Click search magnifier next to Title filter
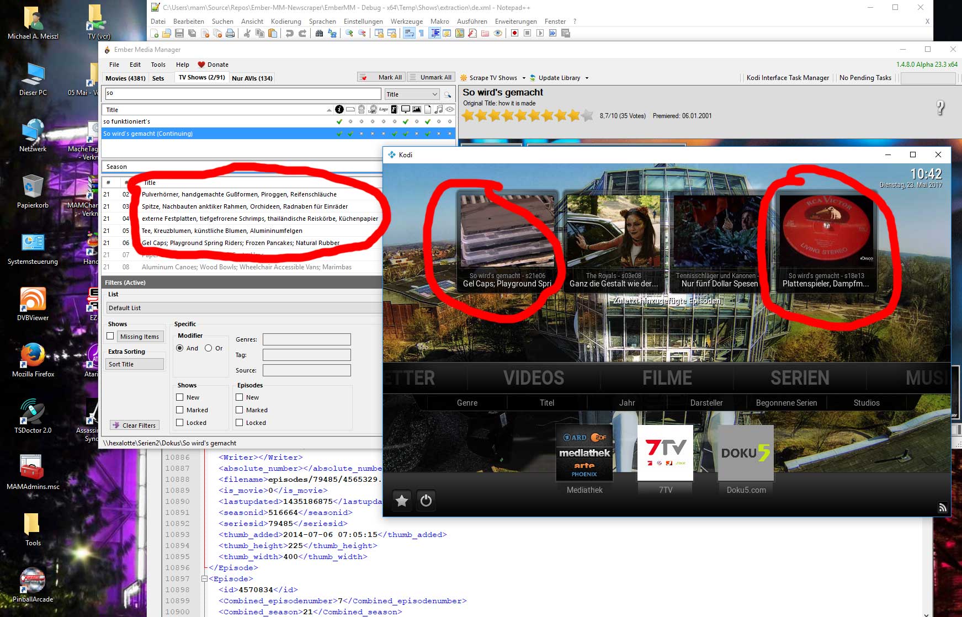 pos(448,94)
